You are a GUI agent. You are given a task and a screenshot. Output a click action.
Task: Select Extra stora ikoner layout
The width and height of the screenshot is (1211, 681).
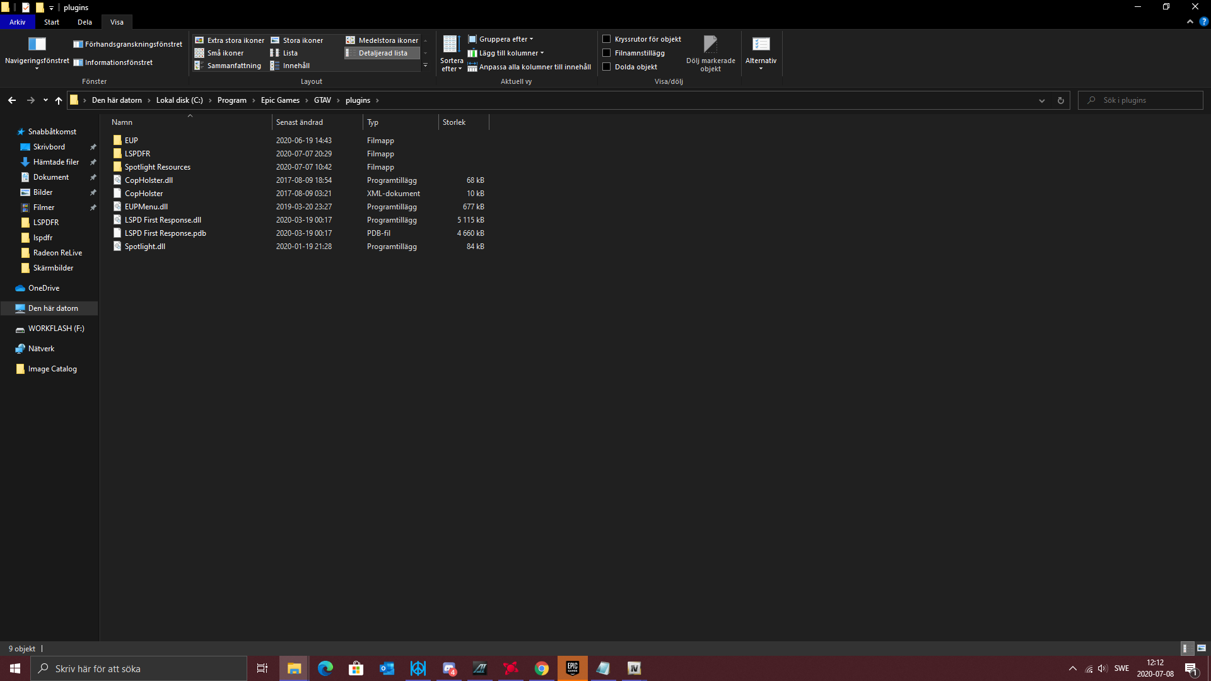click(230, 40)
